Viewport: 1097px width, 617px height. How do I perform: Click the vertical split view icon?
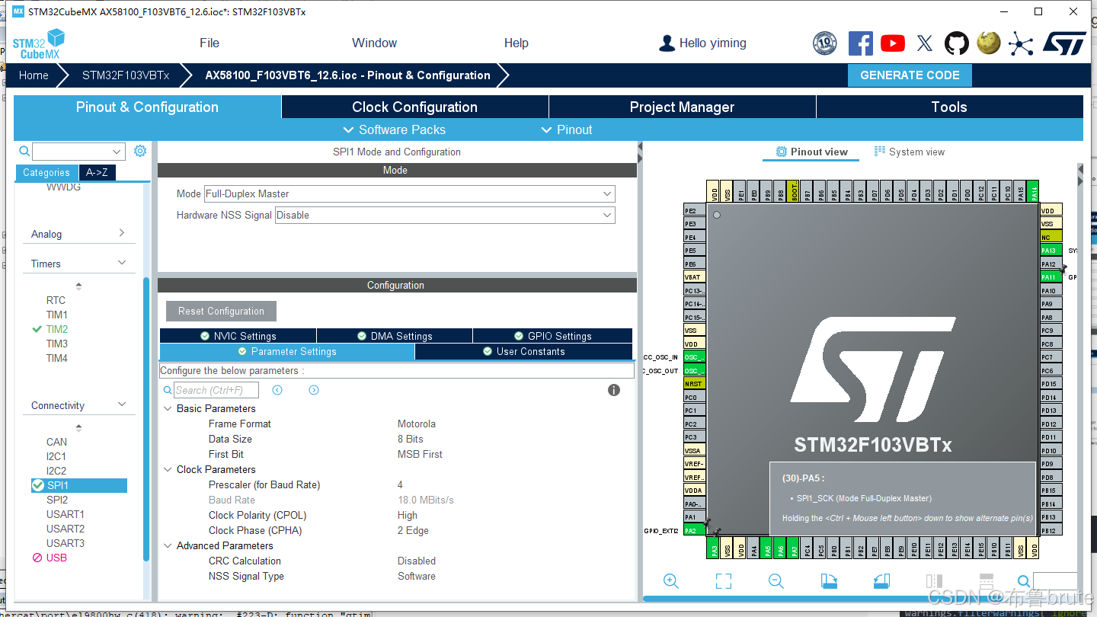pyautogui.click(x=935, y=581)
